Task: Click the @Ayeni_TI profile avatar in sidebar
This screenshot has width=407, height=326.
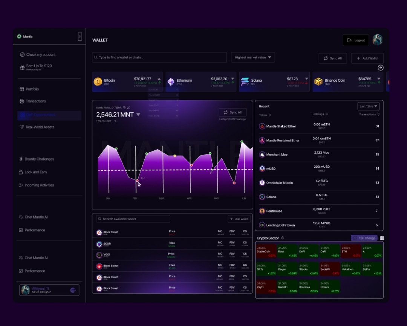Action: pos(26,290)
